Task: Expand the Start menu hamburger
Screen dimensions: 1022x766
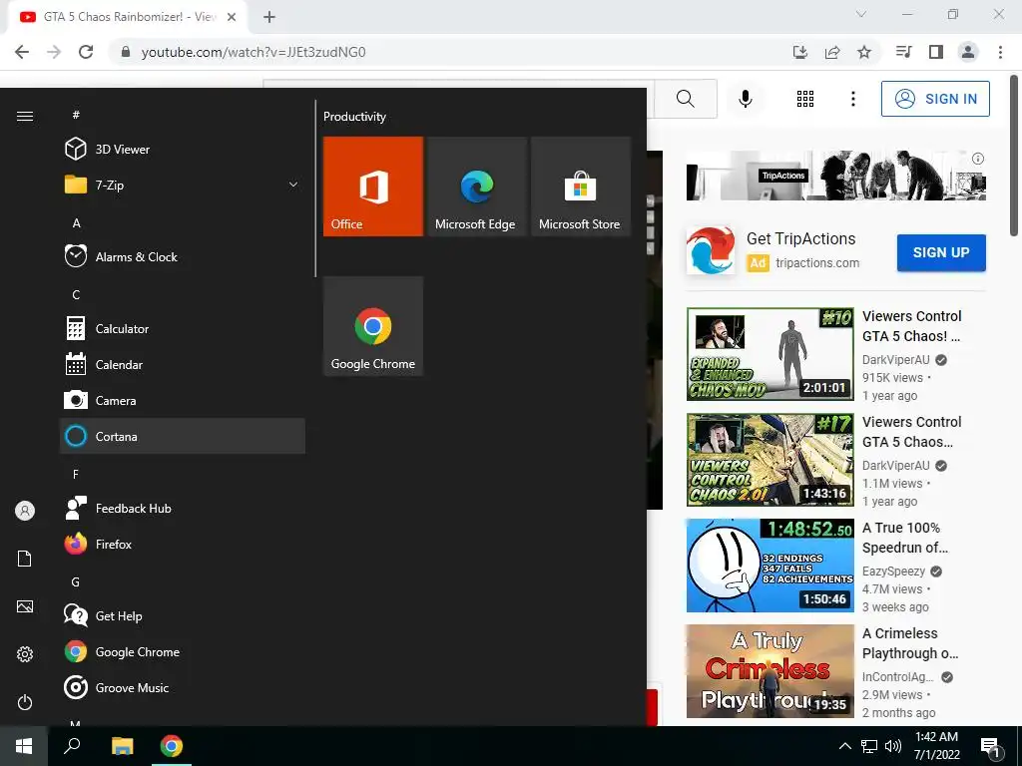Action: point(25,116)
